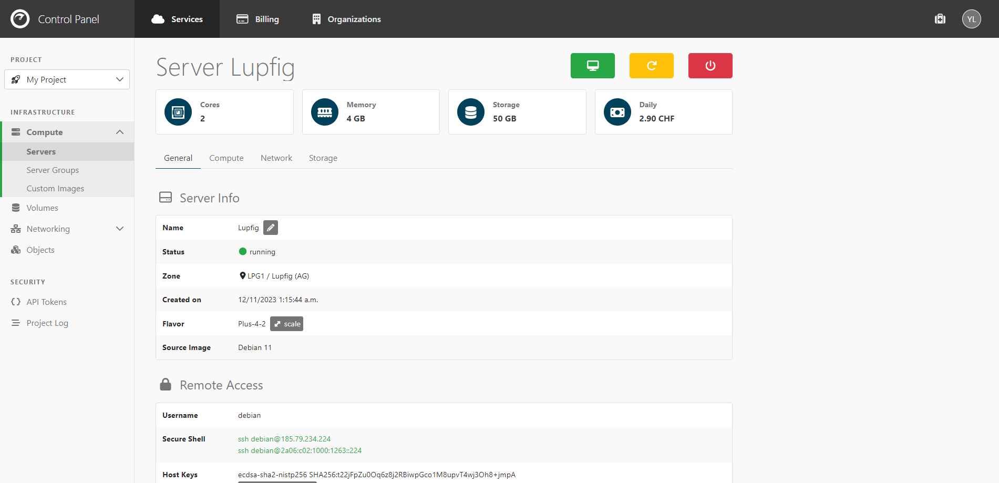Click the Server Lupfig page title
The width and height of the screenshot is (999, 483).
225,67
